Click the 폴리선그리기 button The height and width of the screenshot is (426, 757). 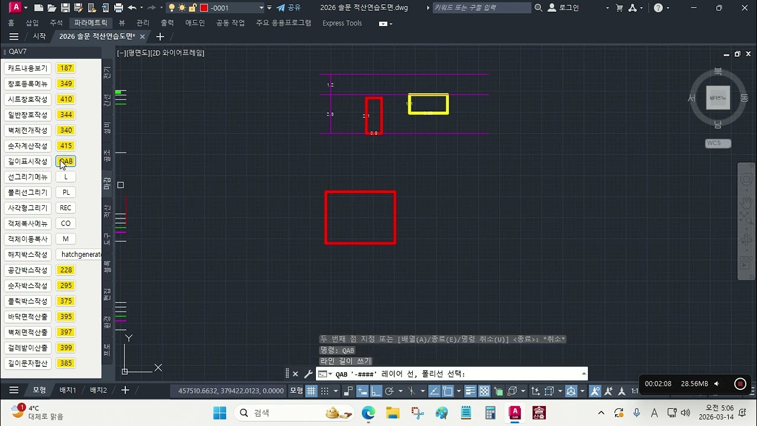(28, 192)
